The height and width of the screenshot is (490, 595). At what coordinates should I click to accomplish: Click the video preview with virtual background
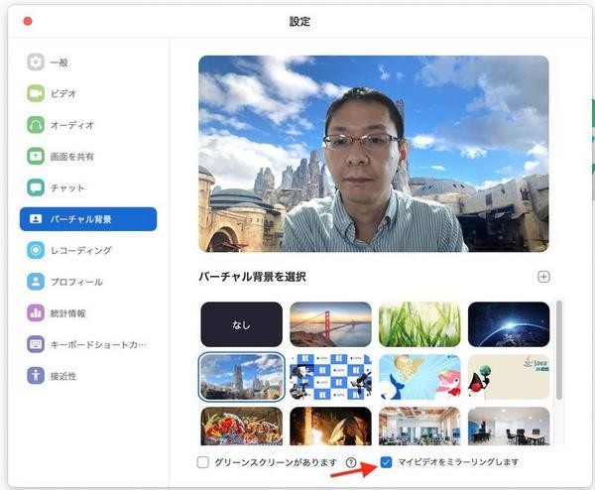click(x=374, y=154)
